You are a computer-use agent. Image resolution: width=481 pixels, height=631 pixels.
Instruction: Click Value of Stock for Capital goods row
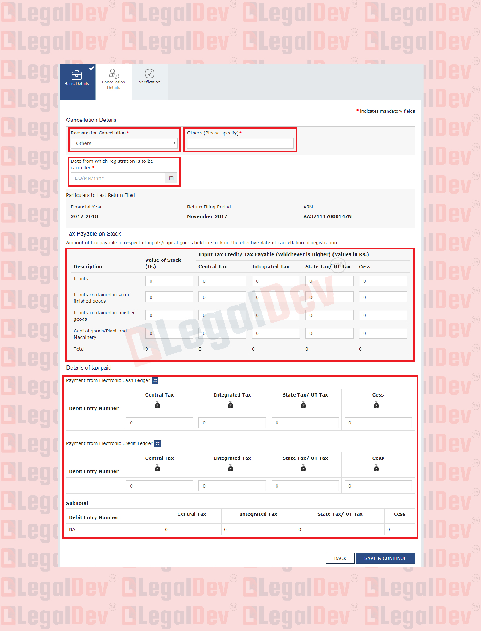[169, 333]
